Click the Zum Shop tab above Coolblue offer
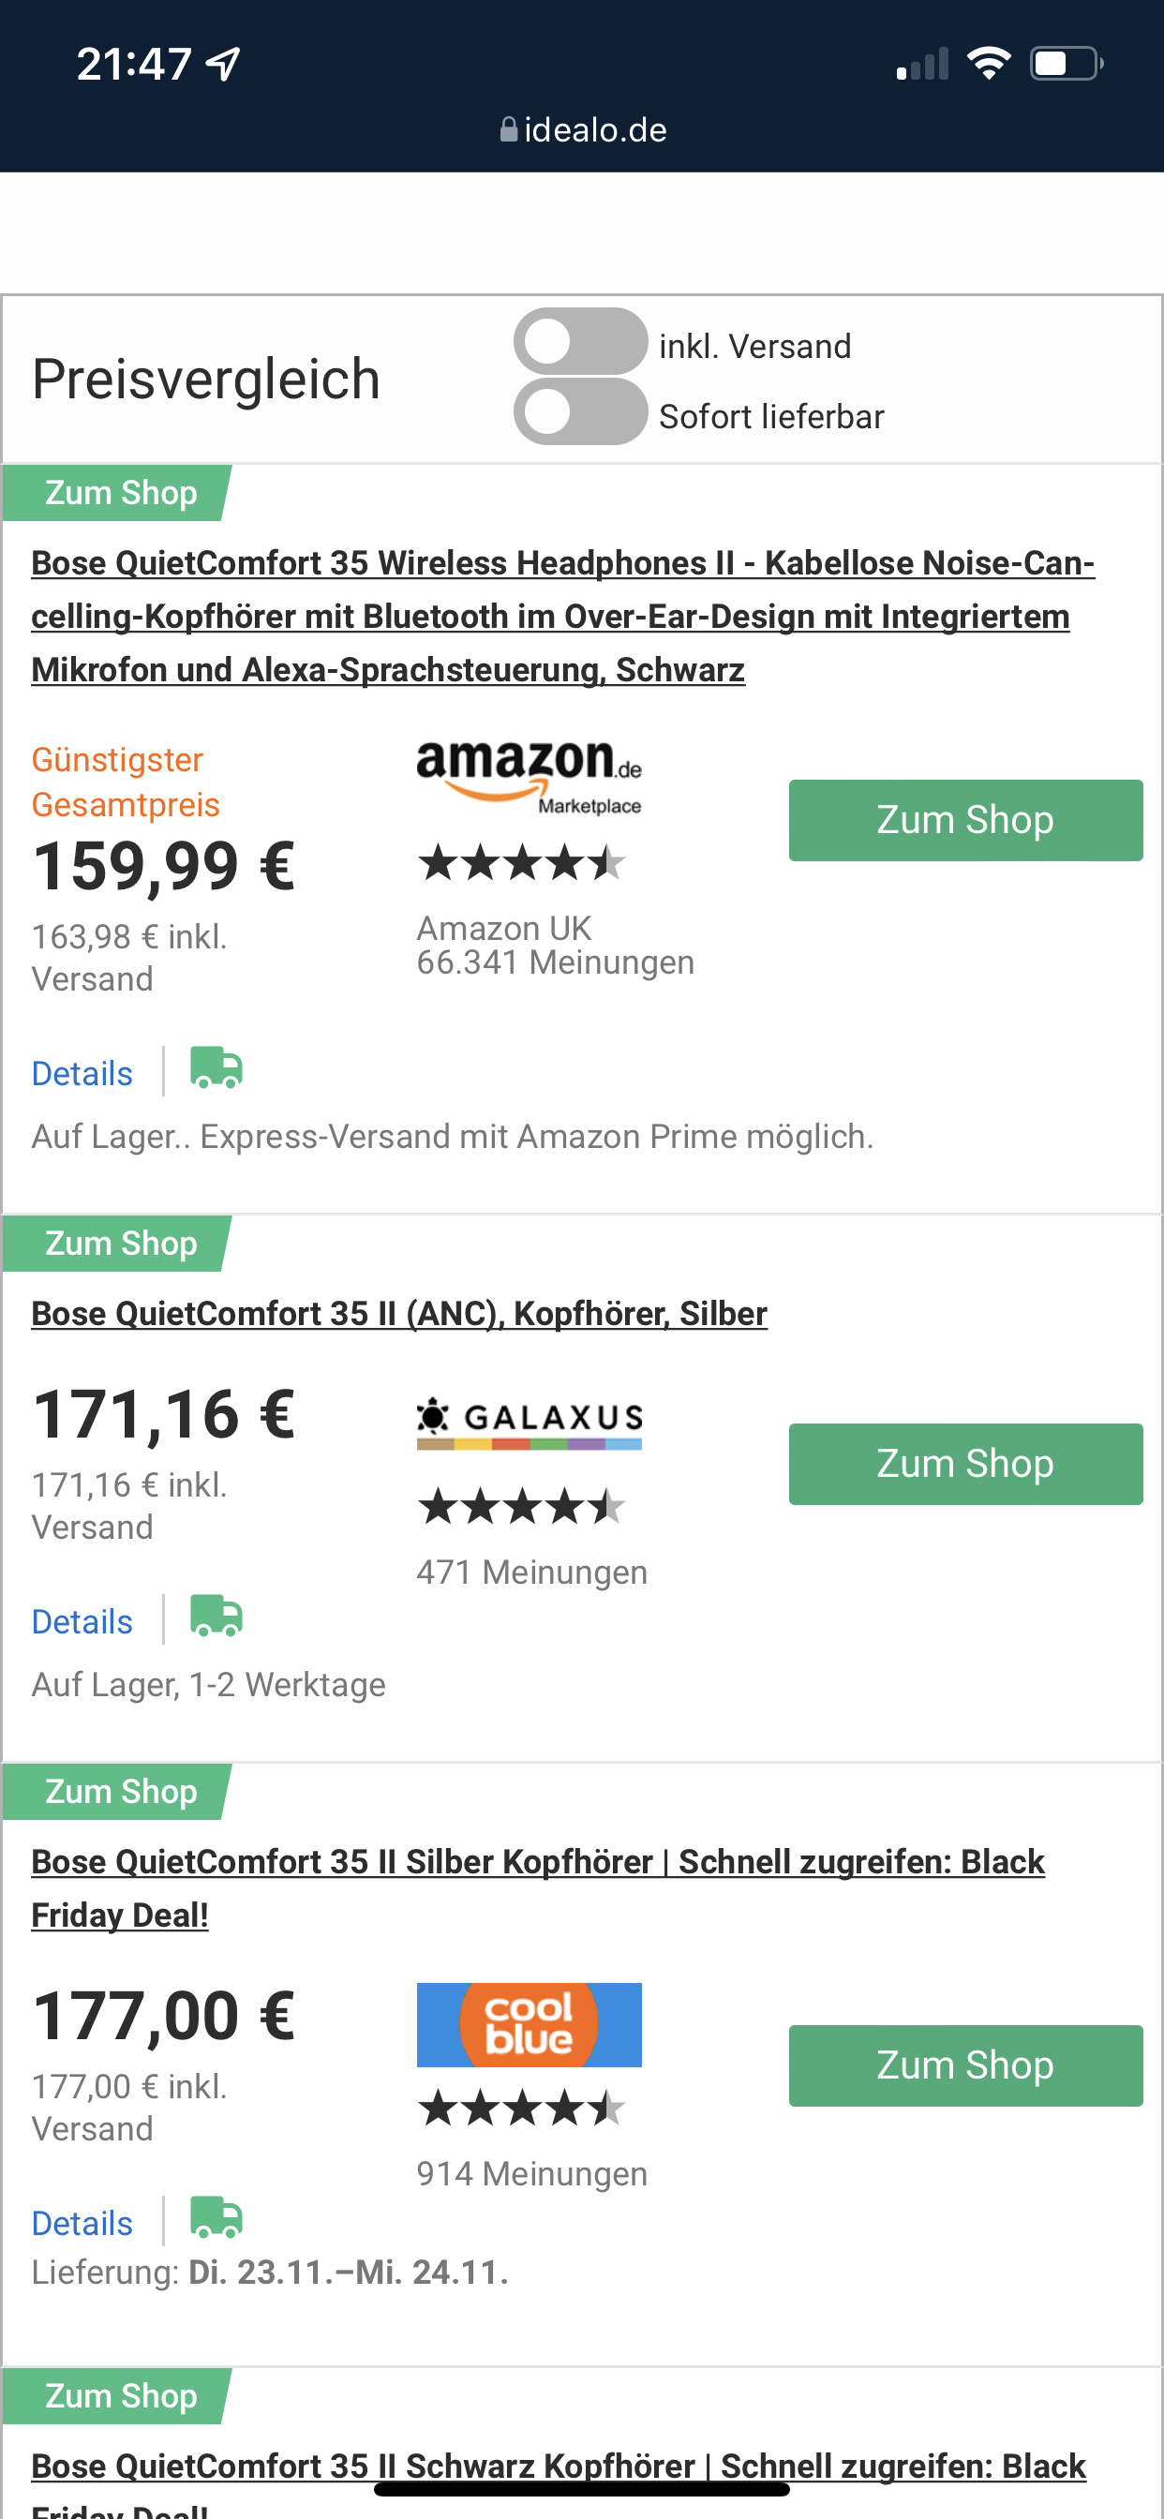Image resolution: width=1164 pixels, height=2519 pixels. (x=117, y=1792)
